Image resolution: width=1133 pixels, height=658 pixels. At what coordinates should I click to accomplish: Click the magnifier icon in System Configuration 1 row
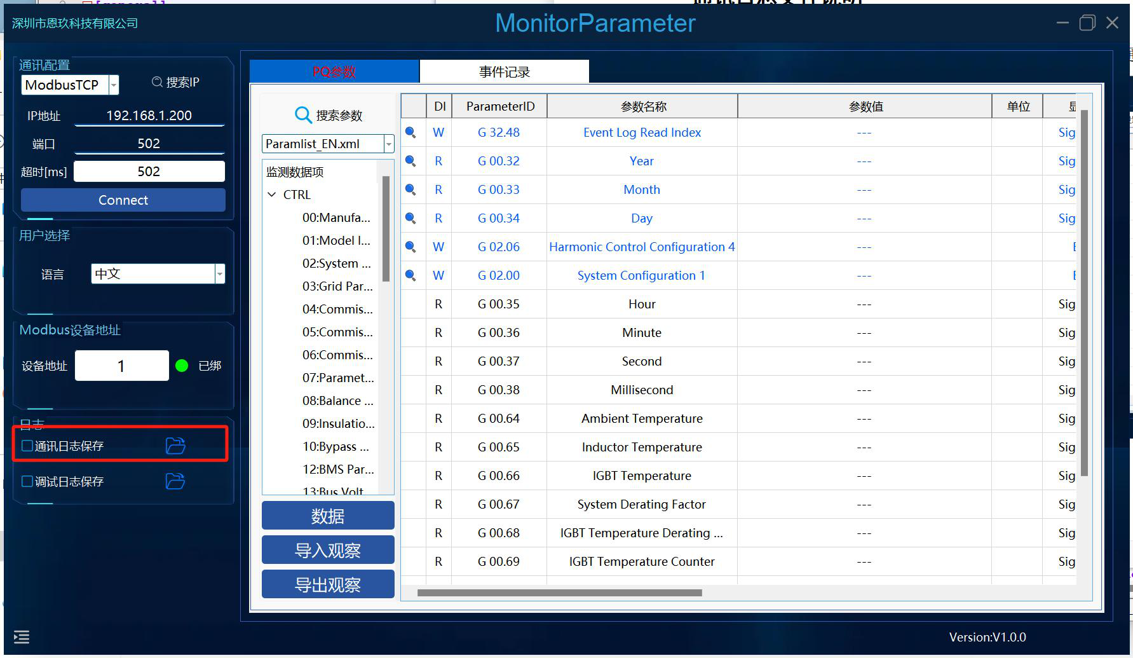[x=410, y=275]
